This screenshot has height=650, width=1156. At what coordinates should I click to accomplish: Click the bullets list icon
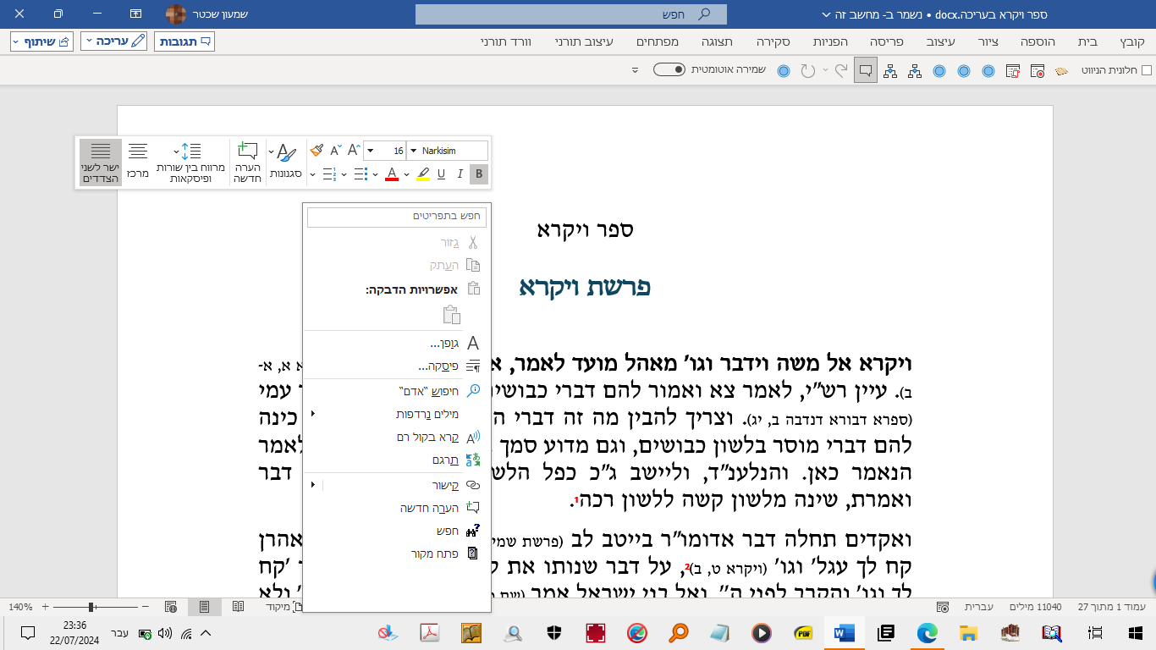[x=361, y=174]
